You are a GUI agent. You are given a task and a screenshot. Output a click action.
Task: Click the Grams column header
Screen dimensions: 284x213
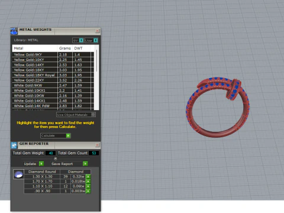[x=65, y=48]
